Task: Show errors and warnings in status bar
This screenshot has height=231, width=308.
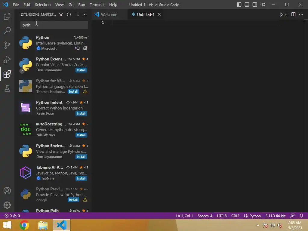Action: coord(12,216)
